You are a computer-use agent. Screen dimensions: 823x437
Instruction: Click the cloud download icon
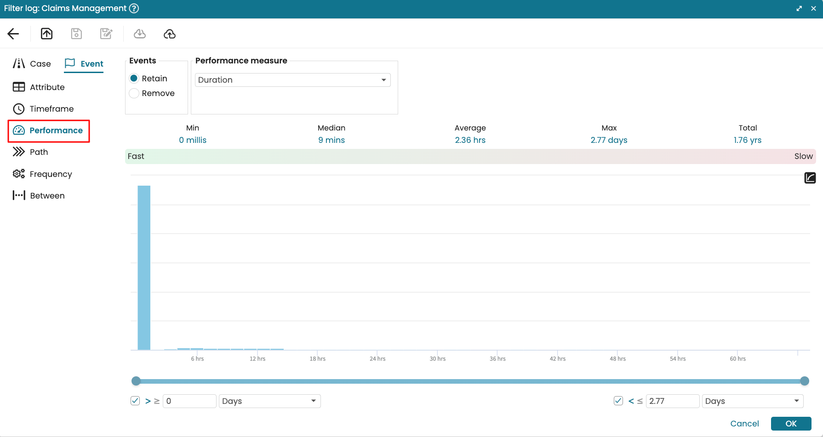140,34
